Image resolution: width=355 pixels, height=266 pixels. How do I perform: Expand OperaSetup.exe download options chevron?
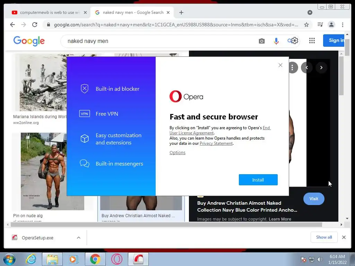[79, 238]
